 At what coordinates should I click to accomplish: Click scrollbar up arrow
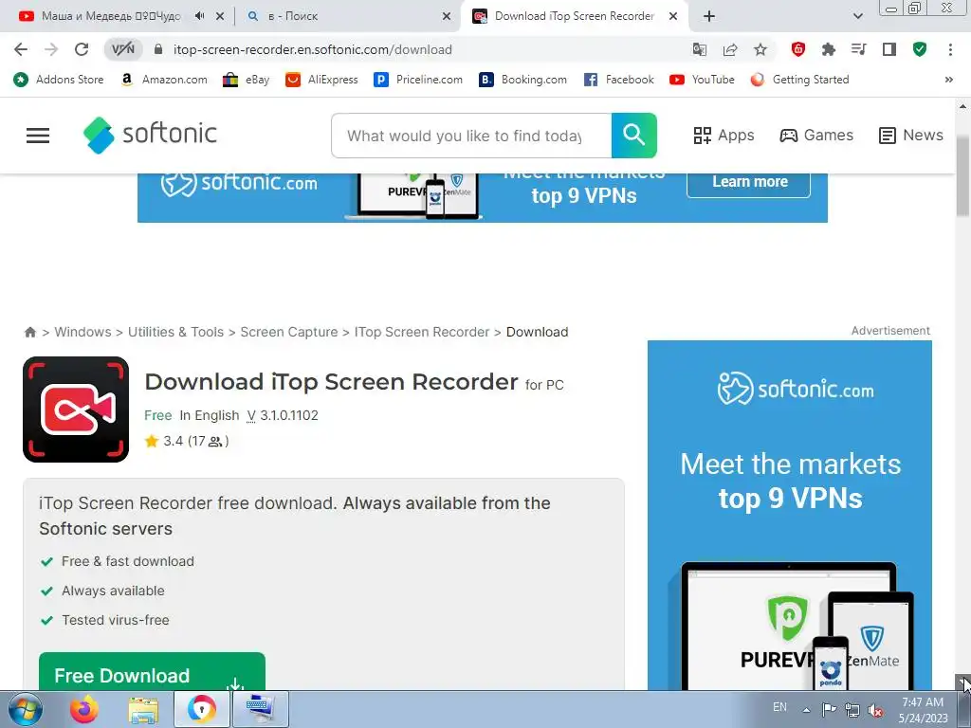(962, 106)
